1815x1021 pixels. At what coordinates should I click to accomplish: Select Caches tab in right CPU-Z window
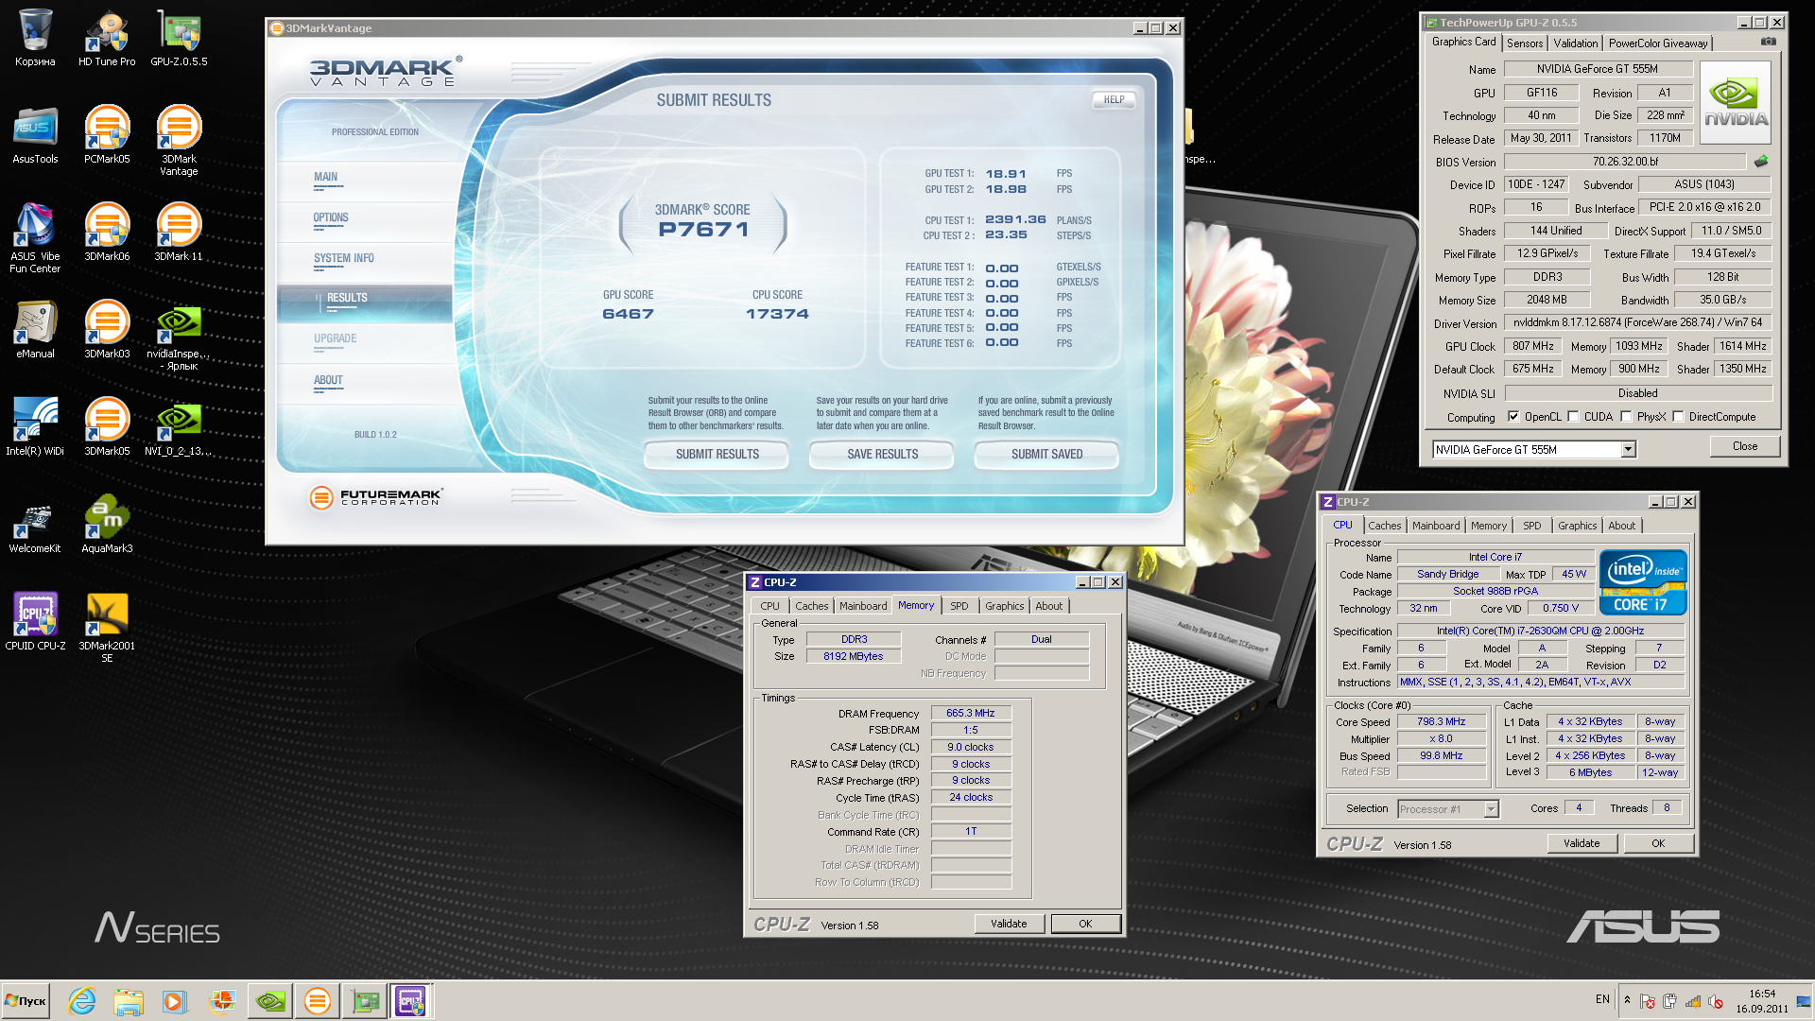pyautogui.click(x=1384, y=526)
